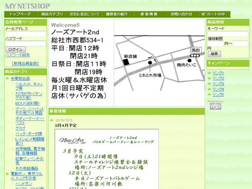Click the leaf bullet beside リンク5
252x189 pixels.
pos(209,94)
